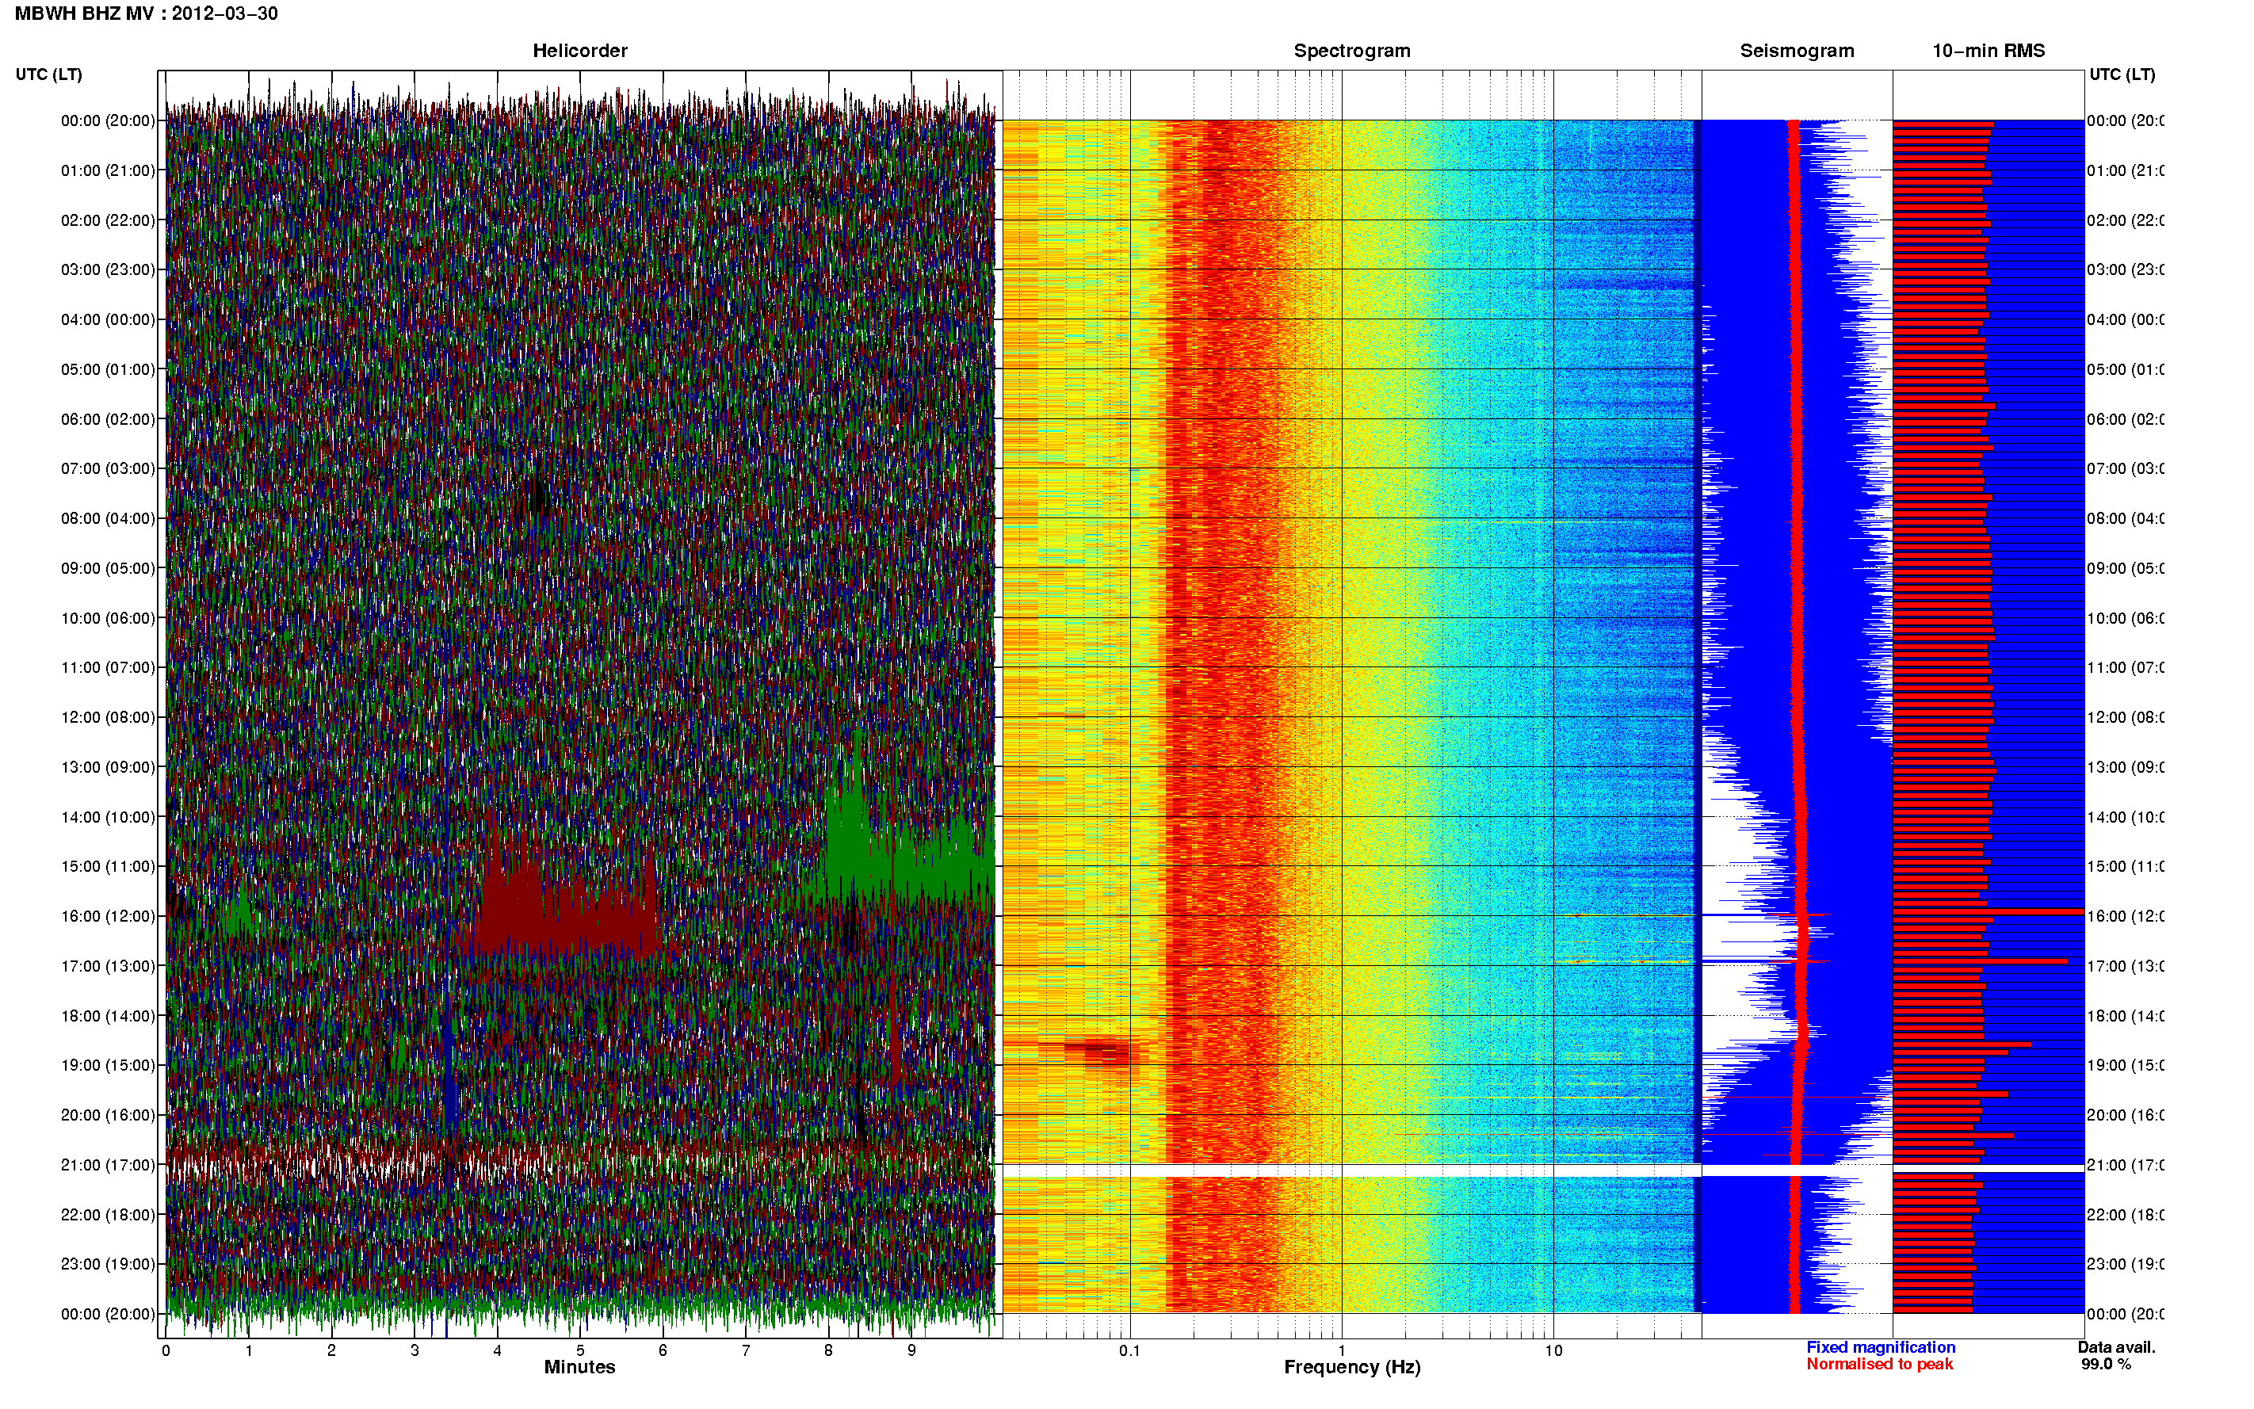This screenshot has height=1409, width=2254.
Task: Click right truncated time label '12:00 (08:0'
Action: (2126, 717)
